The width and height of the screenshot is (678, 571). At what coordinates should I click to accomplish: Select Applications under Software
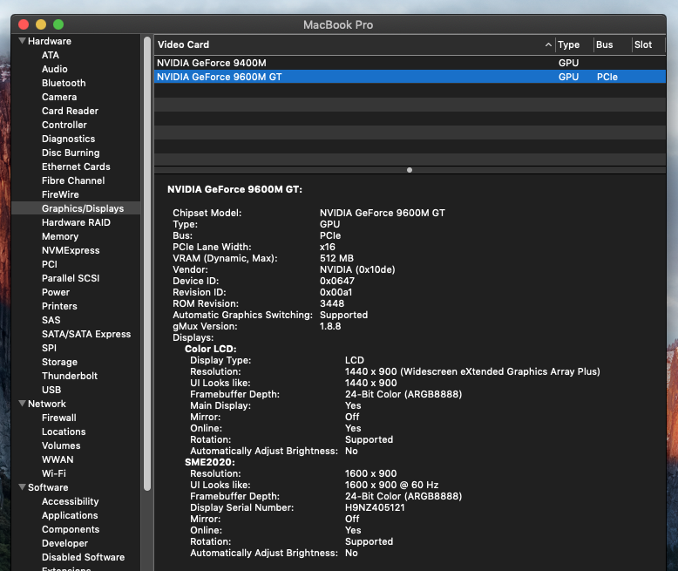pos(70,515)
